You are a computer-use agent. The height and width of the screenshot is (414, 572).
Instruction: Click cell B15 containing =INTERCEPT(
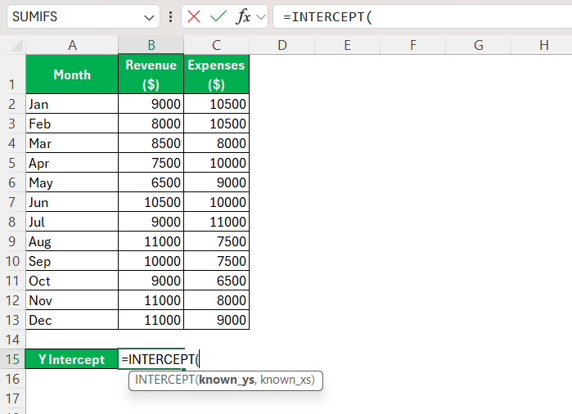tap(151, 359)
